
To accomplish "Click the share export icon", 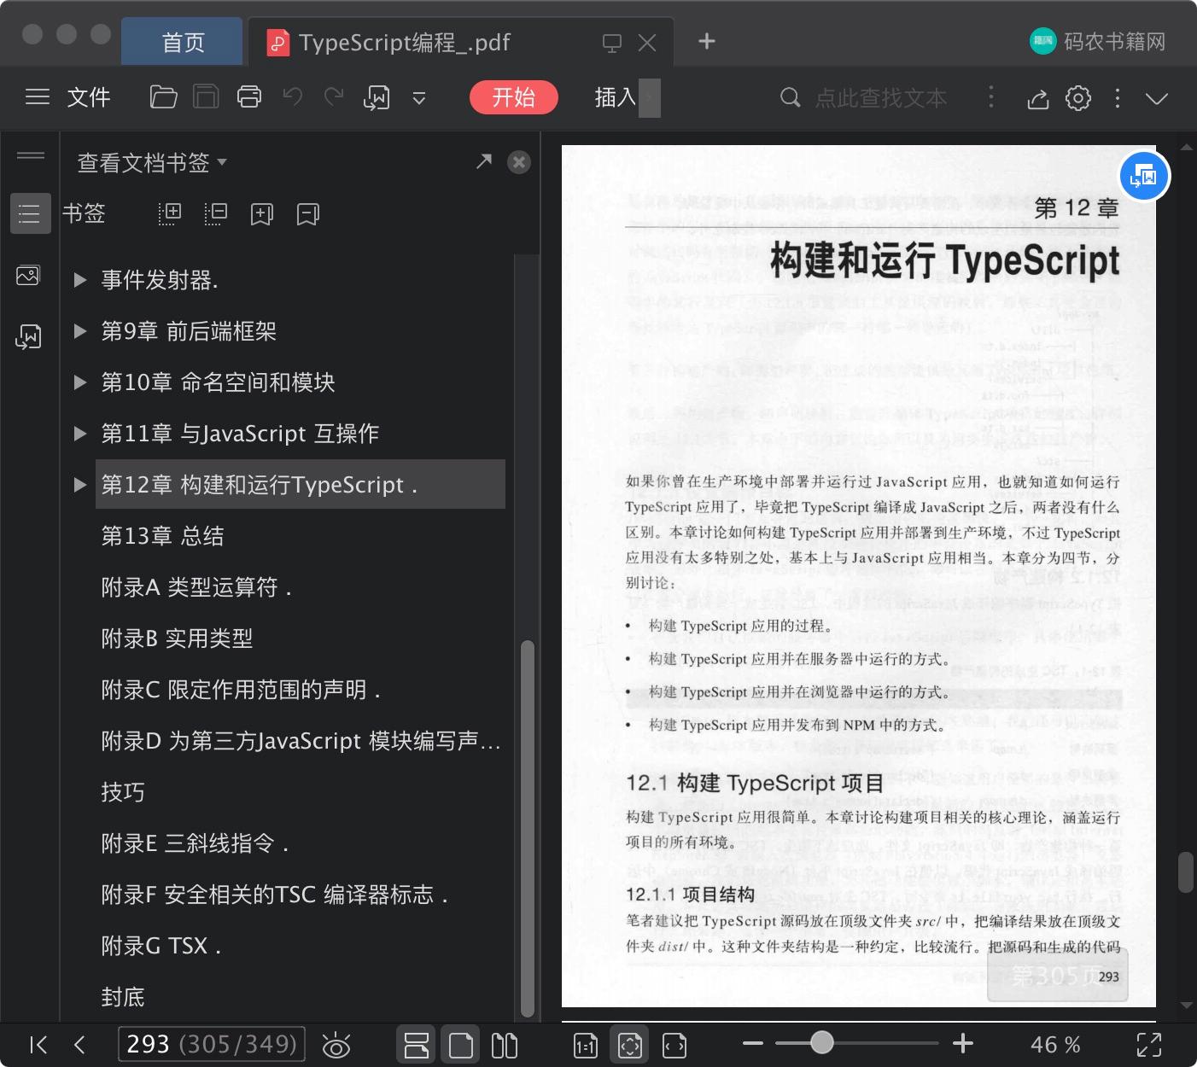I will coord(1037,99).
